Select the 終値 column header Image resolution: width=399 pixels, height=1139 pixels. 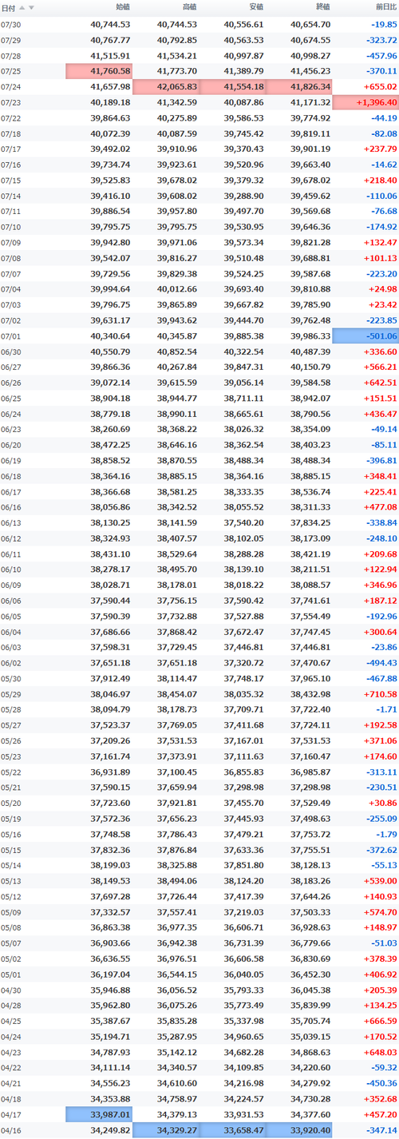(322, 7)
